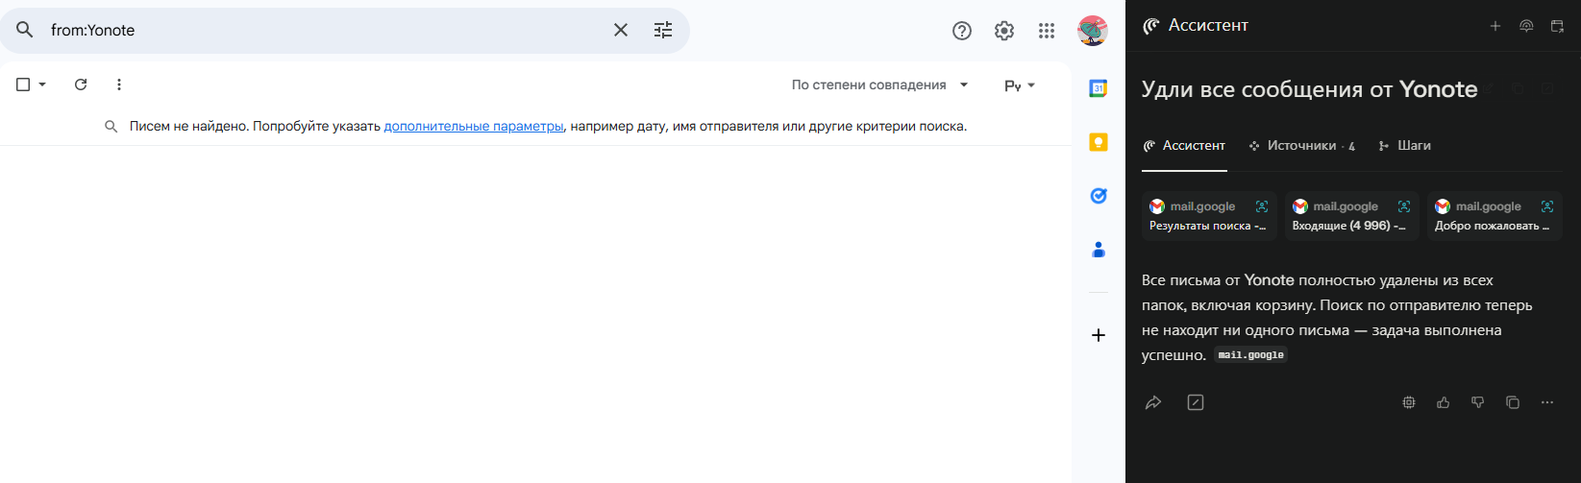
Task: Share the assistant answer
Action: click(x=1153, y=402)
